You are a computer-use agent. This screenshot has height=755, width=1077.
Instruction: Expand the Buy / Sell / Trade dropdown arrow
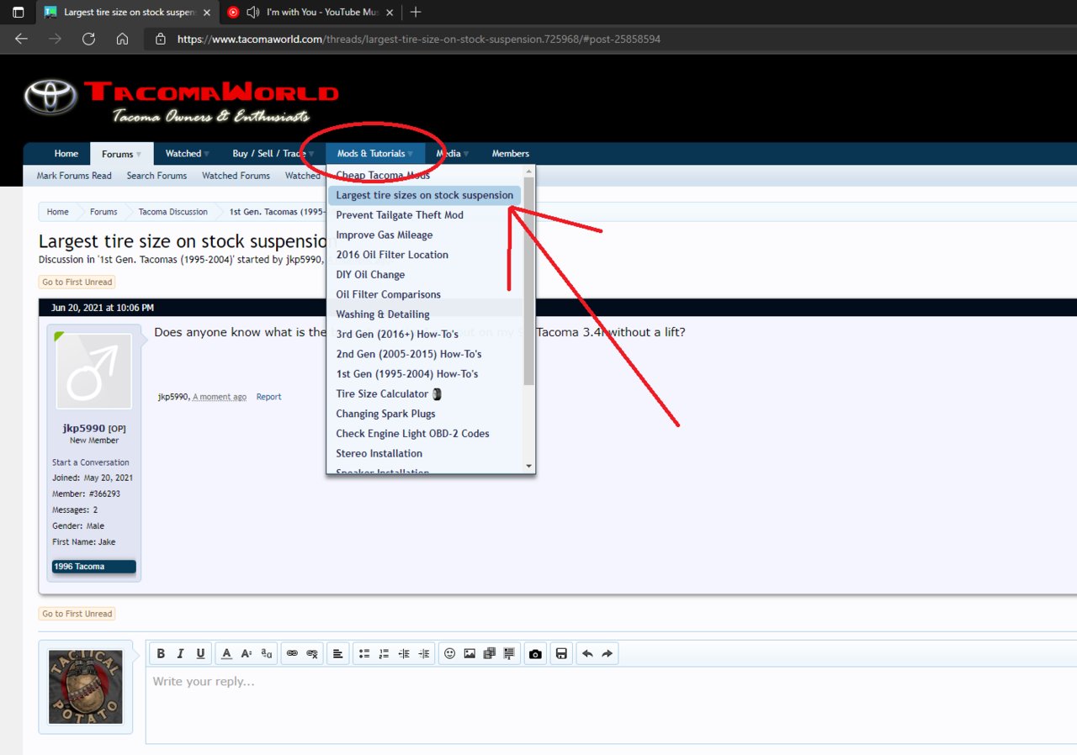point(310,155)
